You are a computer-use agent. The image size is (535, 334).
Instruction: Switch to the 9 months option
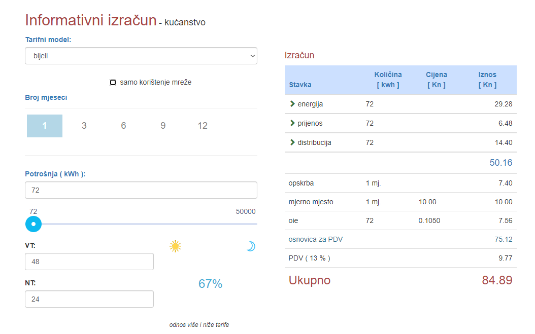coord(163,126)
